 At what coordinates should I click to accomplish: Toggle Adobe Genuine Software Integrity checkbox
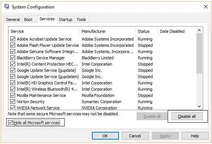pos(13,52)
